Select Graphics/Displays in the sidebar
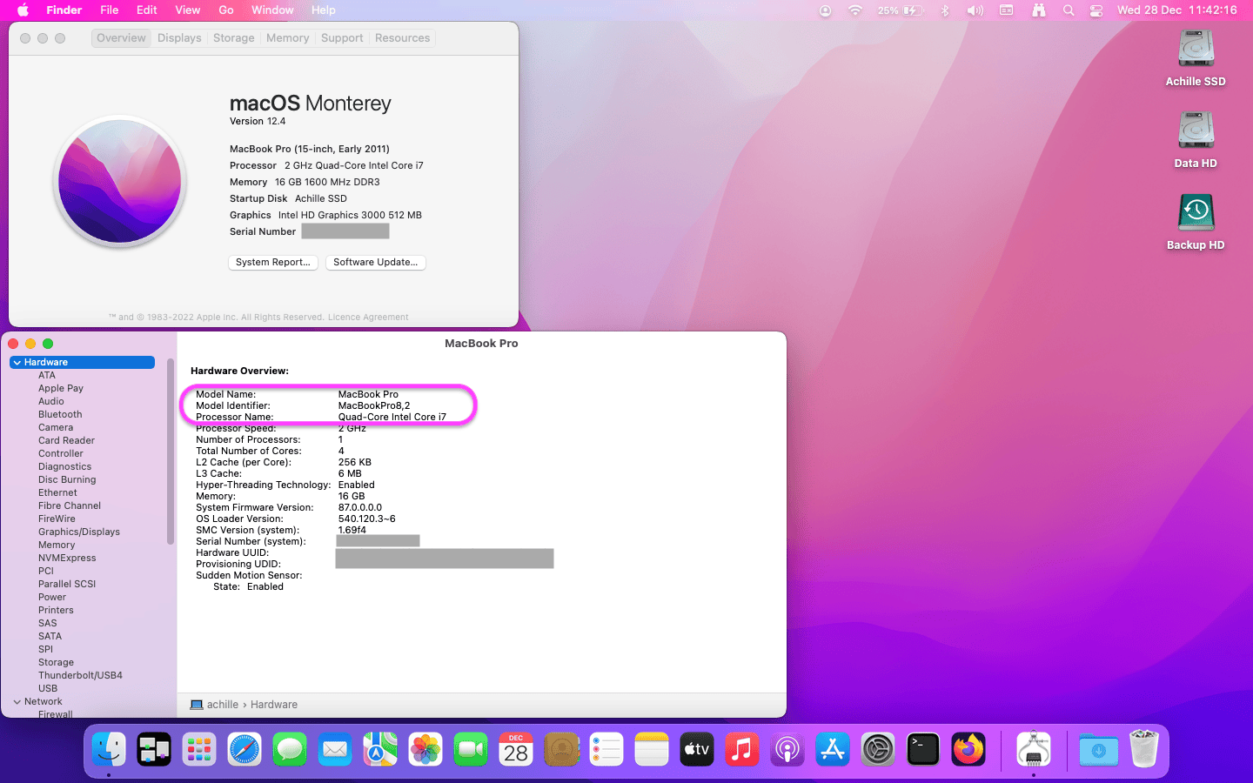 (79, 532)
